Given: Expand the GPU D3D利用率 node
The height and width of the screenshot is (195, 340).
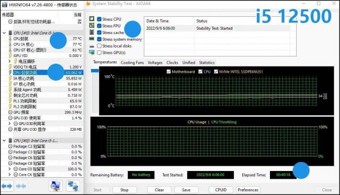Looking at the screenshot, I should tap(9, 123).
